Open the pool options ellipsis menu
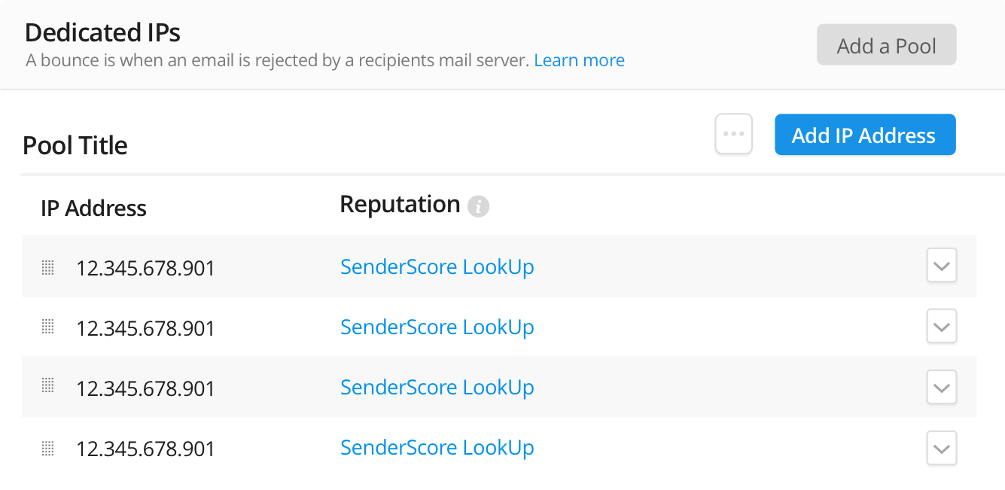 (733, 135)
